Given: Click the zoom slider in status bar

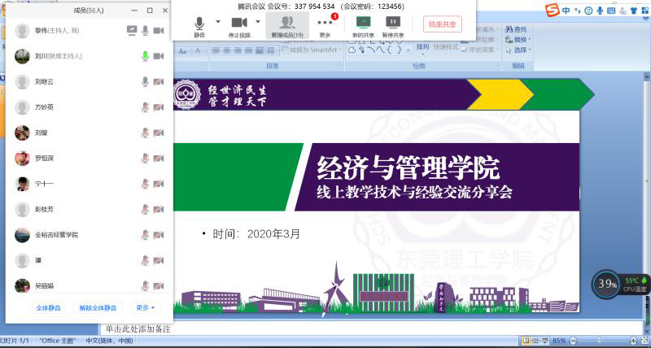Looking at the screenshot, I should point(601,341).
